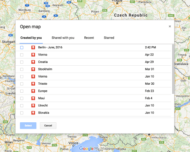Viewport: 190px width, 152px height.
Task: Click the red map icon next to Trieste
Action: tap(33, 84)
